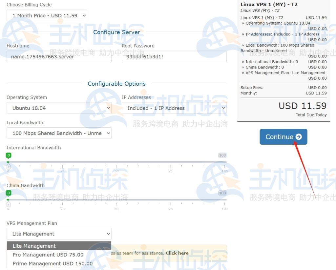Click the green slider handle on International Bandwidth
Screen dimensions: 336x270
8,156
